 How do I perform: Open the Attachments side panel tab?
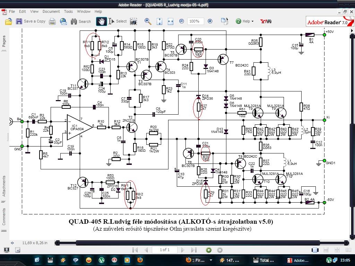(x=4, y=188)
